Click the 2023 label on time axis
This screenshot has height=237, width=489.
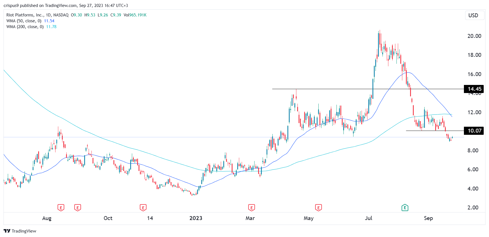(196, 218)
